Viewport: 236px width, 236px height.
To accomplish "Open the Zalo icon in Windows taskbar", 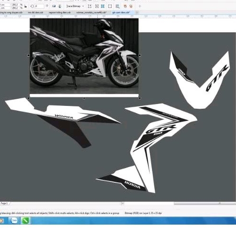I will click(x=14, y=220).
